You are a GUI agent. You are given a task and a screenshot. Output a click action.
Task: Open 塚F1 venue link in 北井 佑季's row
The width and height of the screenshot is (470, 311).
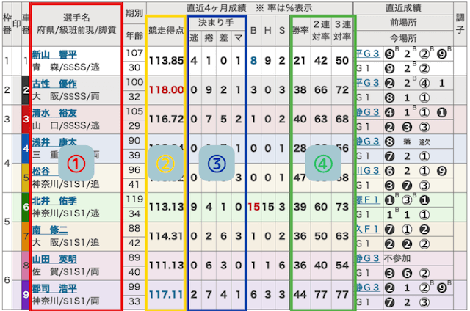[368, 200]
